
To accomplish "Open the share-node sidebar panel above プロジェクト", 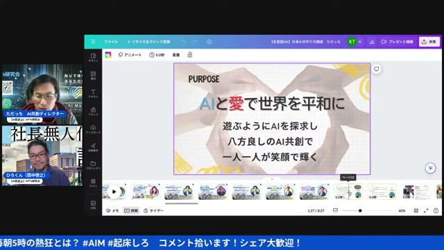I will click(93, 147).
